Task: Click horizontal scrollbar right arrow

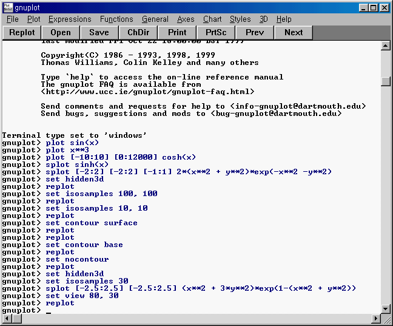Action: click(x=376, y=319)
